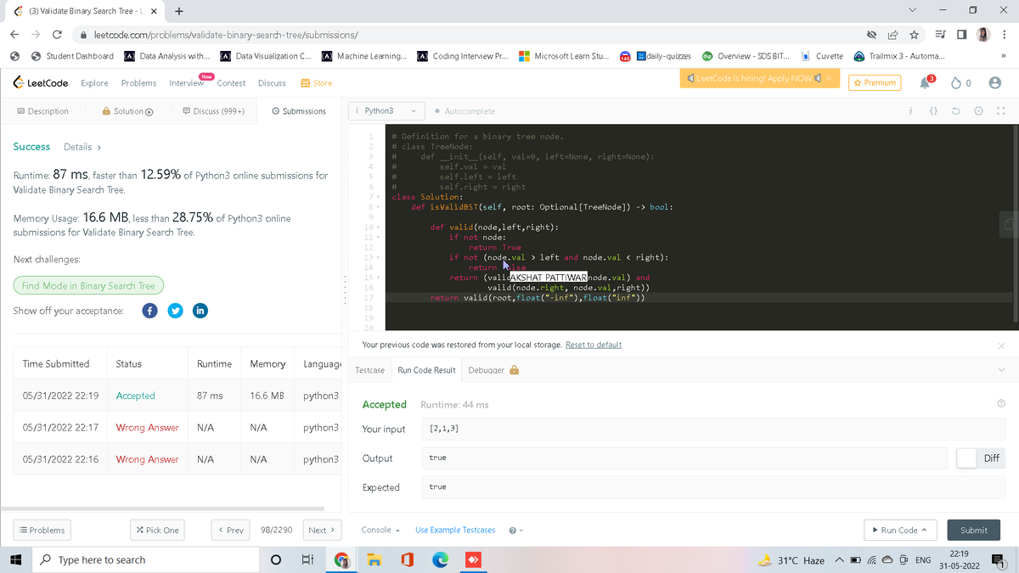Open the Problems list button

point(41,530)
